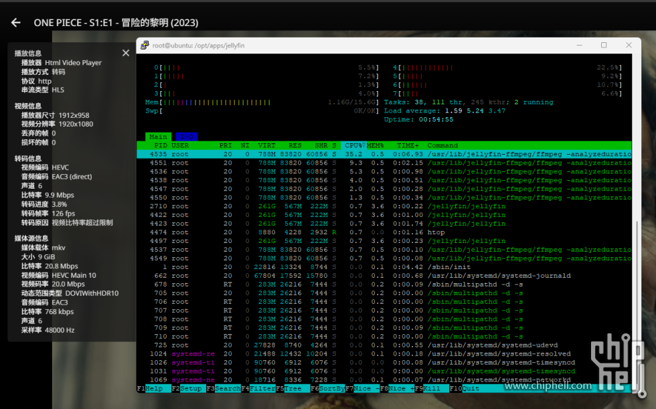The image size is (656, 409).
Task: Select systemd-journald row PID 662
Action: [x=384, y=276]
